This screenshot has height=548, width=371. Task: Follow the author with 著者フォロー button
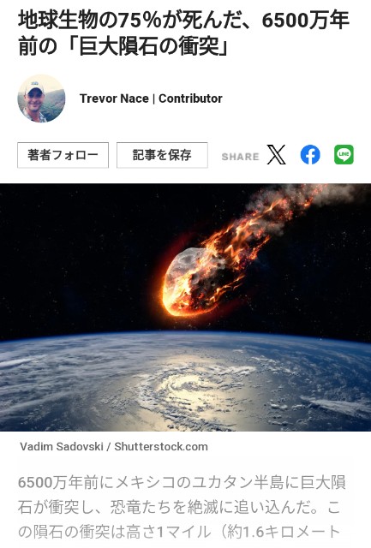pos(63,155)
